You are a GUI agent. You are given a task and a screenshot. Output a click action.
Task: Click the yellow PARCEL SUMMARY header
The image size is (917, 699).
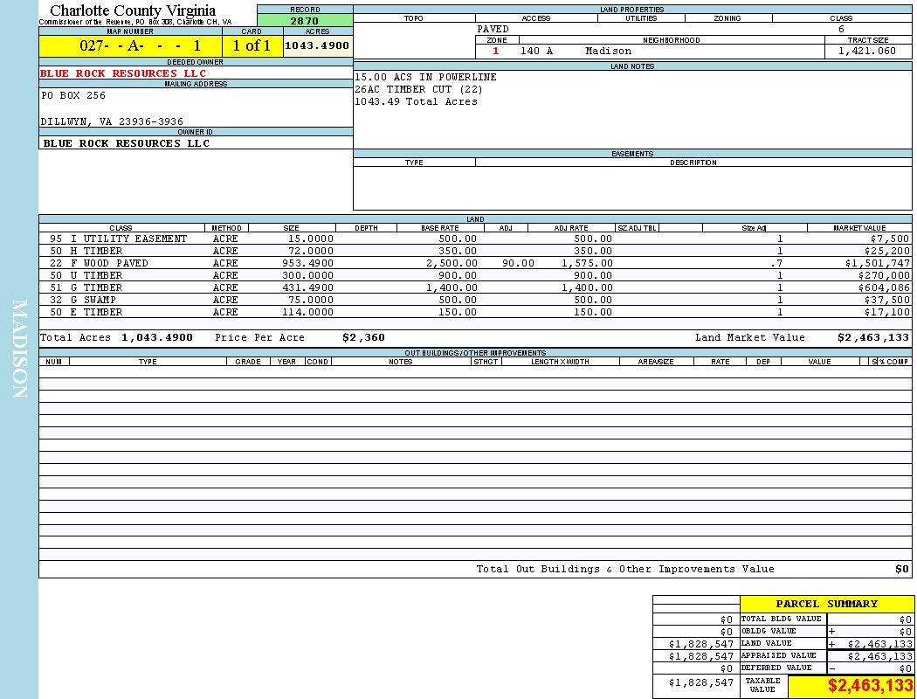(x=826, y=604)
